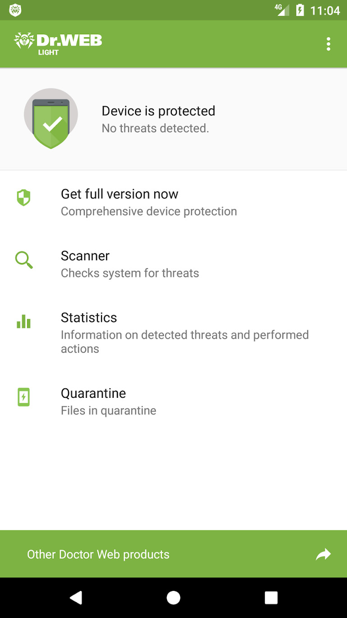Viewport: 347px width, 618px height.
Task: Tap Other Doctor Web products link
Action: [98, 555]
